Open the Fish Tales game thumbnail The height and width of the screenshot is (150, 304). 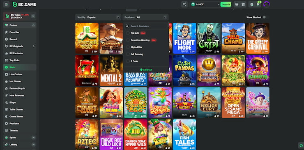pos(184,134)
